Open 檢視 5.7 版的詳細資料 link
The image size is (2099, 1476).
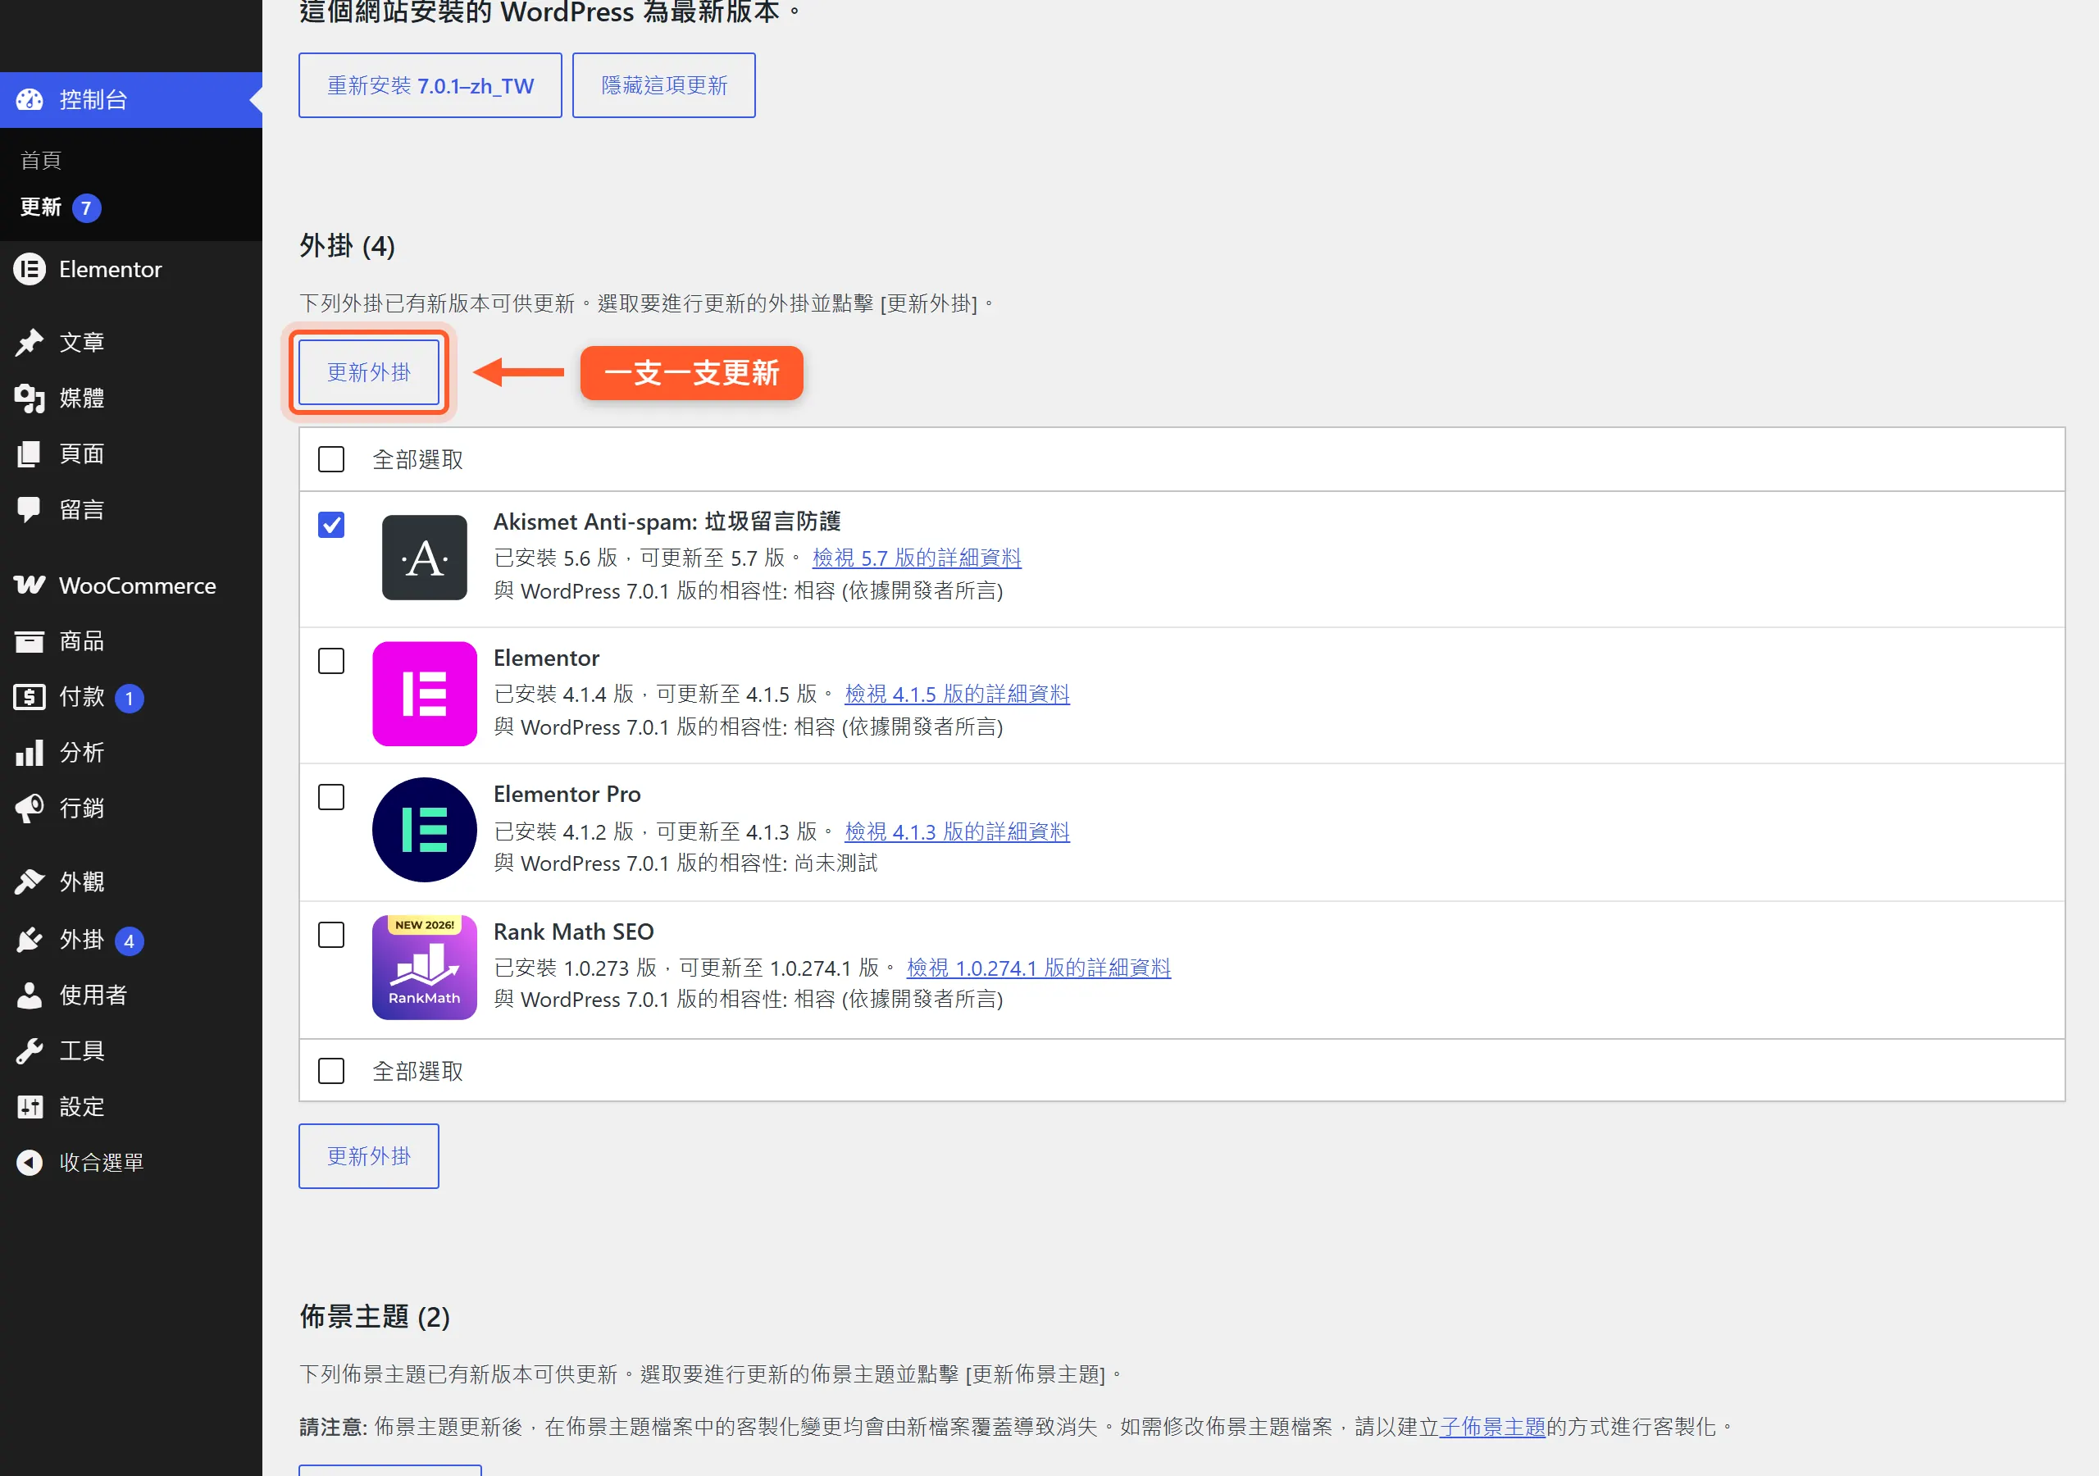[917, 557]
